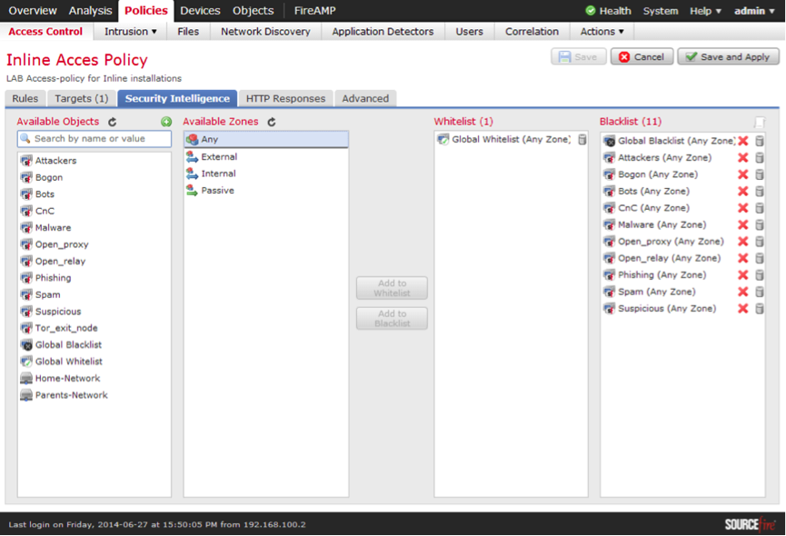
Task: Open the Devices menu
Action: click(200, 11)
